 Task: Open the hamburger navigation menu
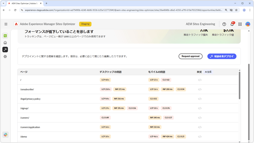pos(6,24)
